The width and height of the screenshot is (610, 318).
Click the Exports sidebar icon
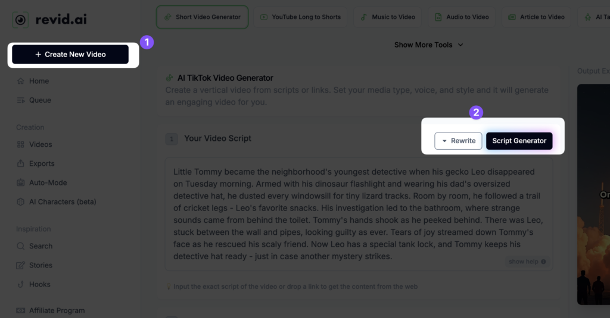pos(21,163)
